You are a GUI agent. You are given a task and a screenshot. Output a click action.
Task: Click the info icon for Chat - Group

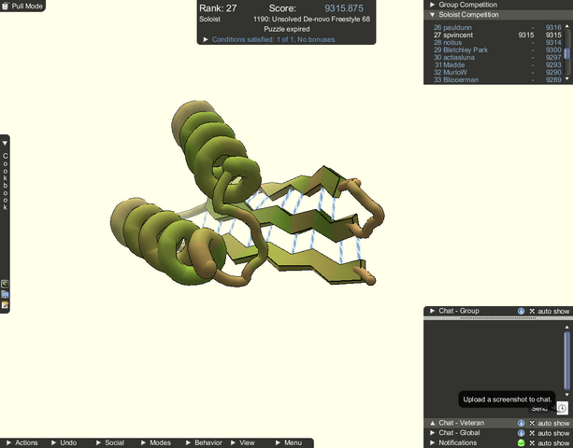pos(521,311)
